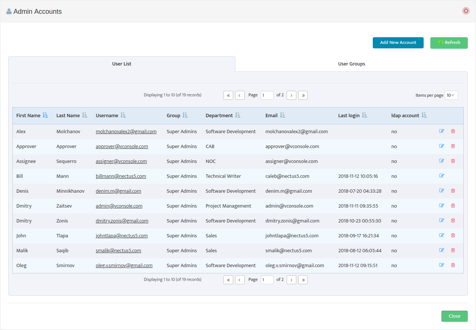Jump to last page in top pagination
Screen dimensions: 476x330
(303, 95)
